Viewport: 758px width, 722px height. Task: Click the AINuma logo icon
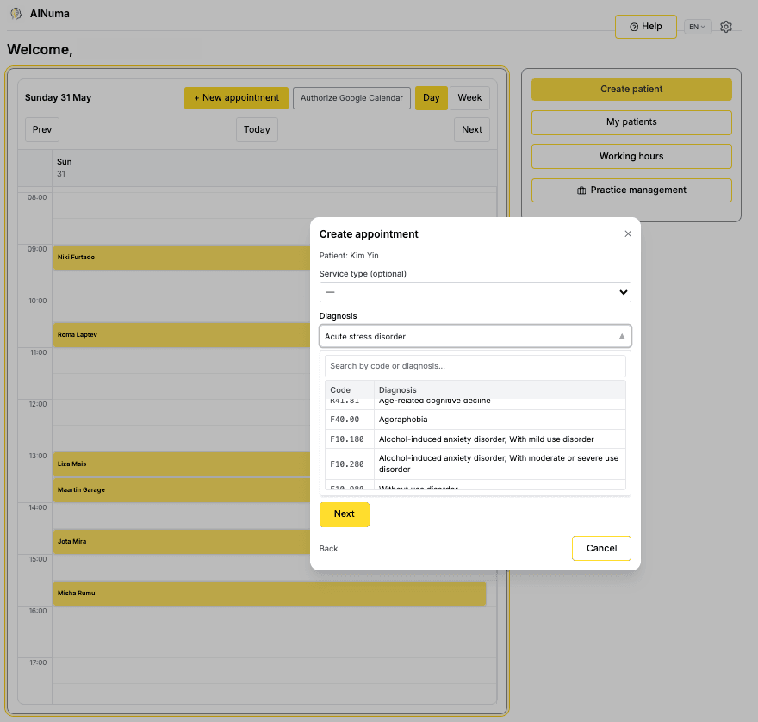[16, 14]
